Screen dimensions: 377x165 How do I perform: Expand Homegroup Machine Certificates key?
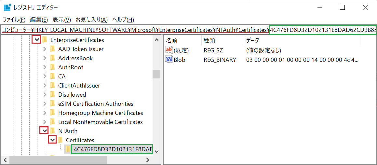pos(45,113)
